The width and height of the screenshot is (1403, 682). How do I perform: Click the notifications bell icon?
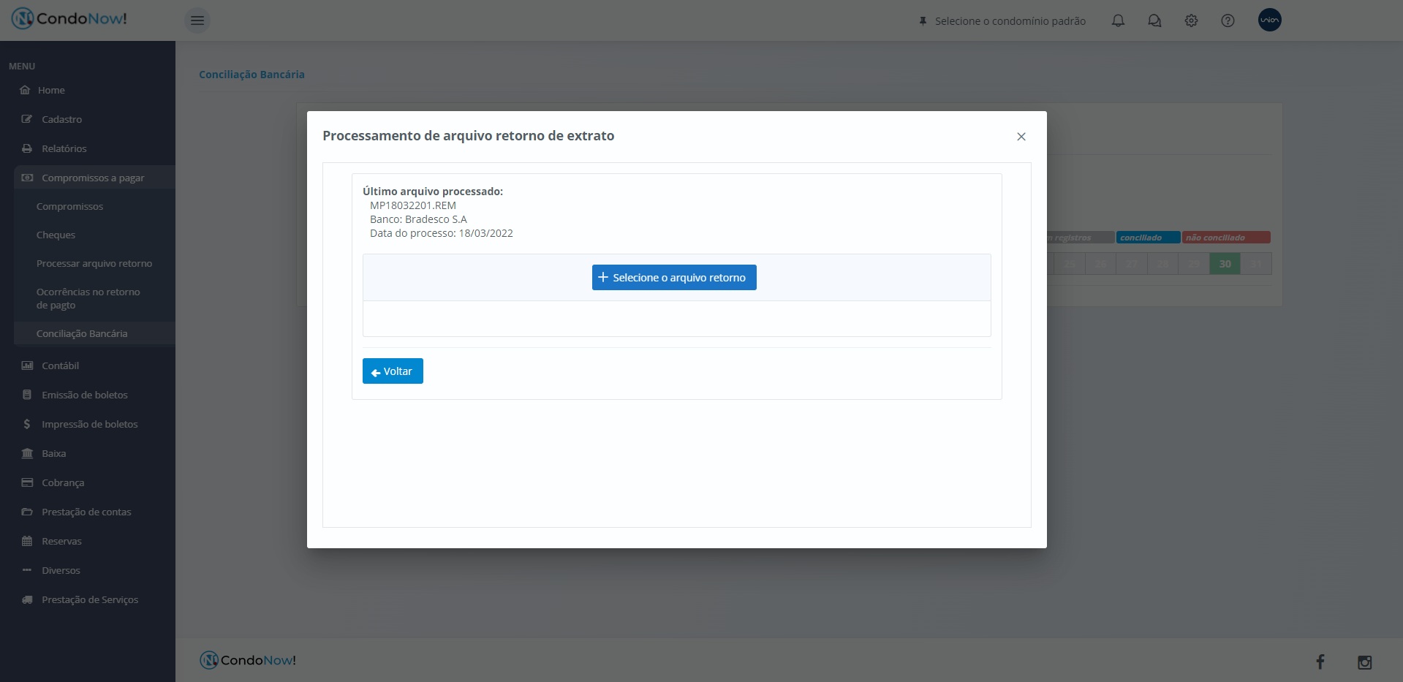click(x=1118, y=20)
